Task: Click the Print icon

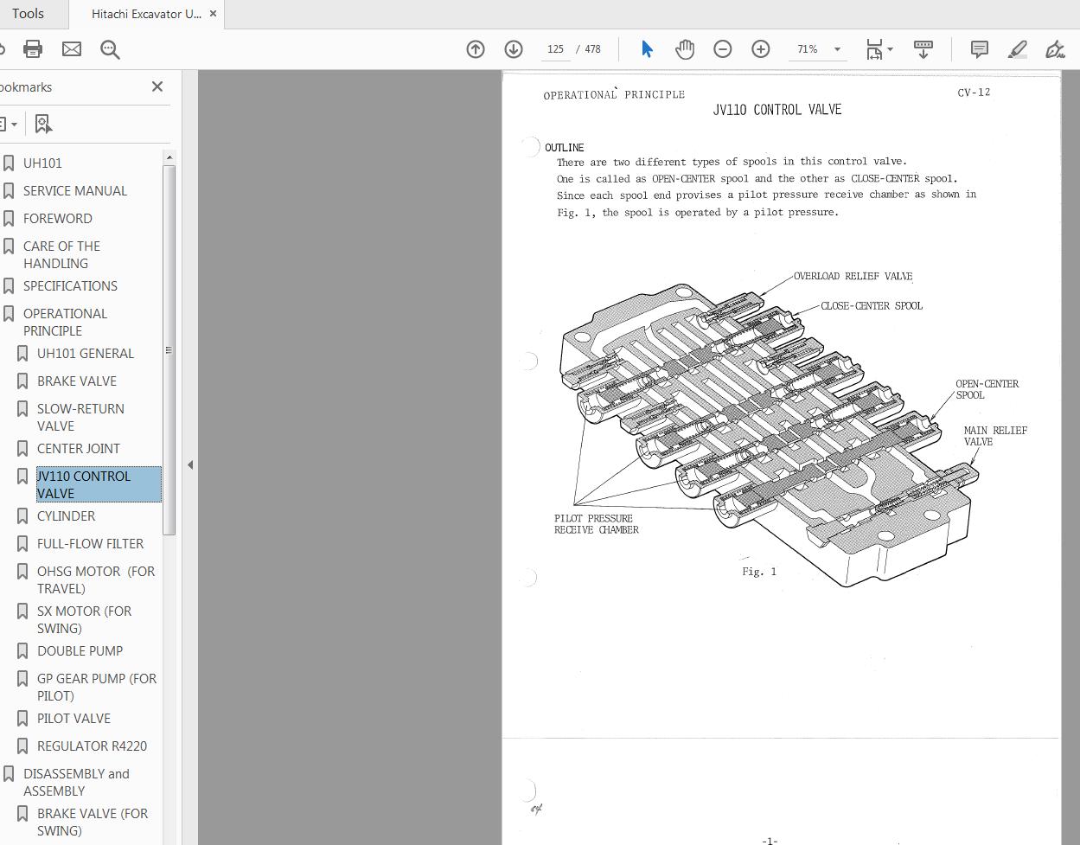Action: (x=33, y=49)
